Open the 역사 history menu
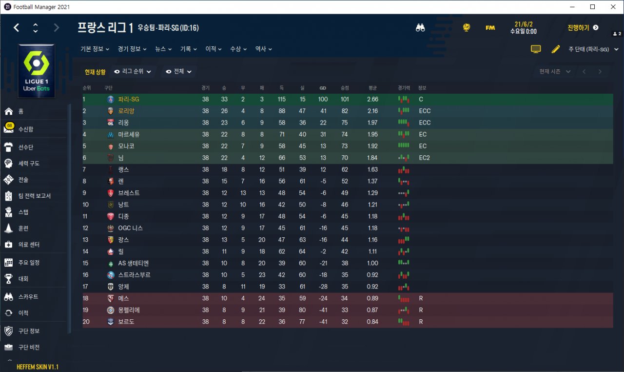 pyautogui.click(x=263, y=49)
